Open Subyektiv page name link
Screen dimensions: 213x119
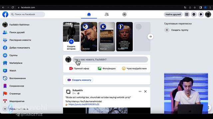(x=78, y=90)
